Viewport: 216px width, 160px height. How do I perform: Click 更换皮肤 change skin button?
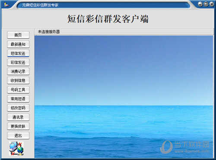click(x=18, y=126)
